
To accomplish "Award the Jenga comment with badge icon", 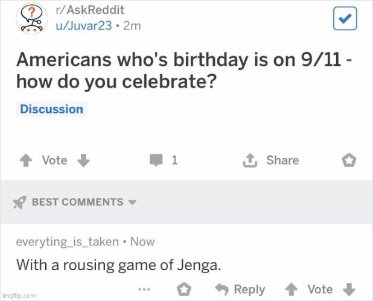I will 184,289.
